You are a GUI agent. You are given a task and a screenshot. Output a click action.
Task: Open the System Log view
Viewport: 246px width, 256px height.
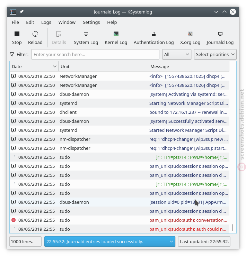click(x=86, y=38)
